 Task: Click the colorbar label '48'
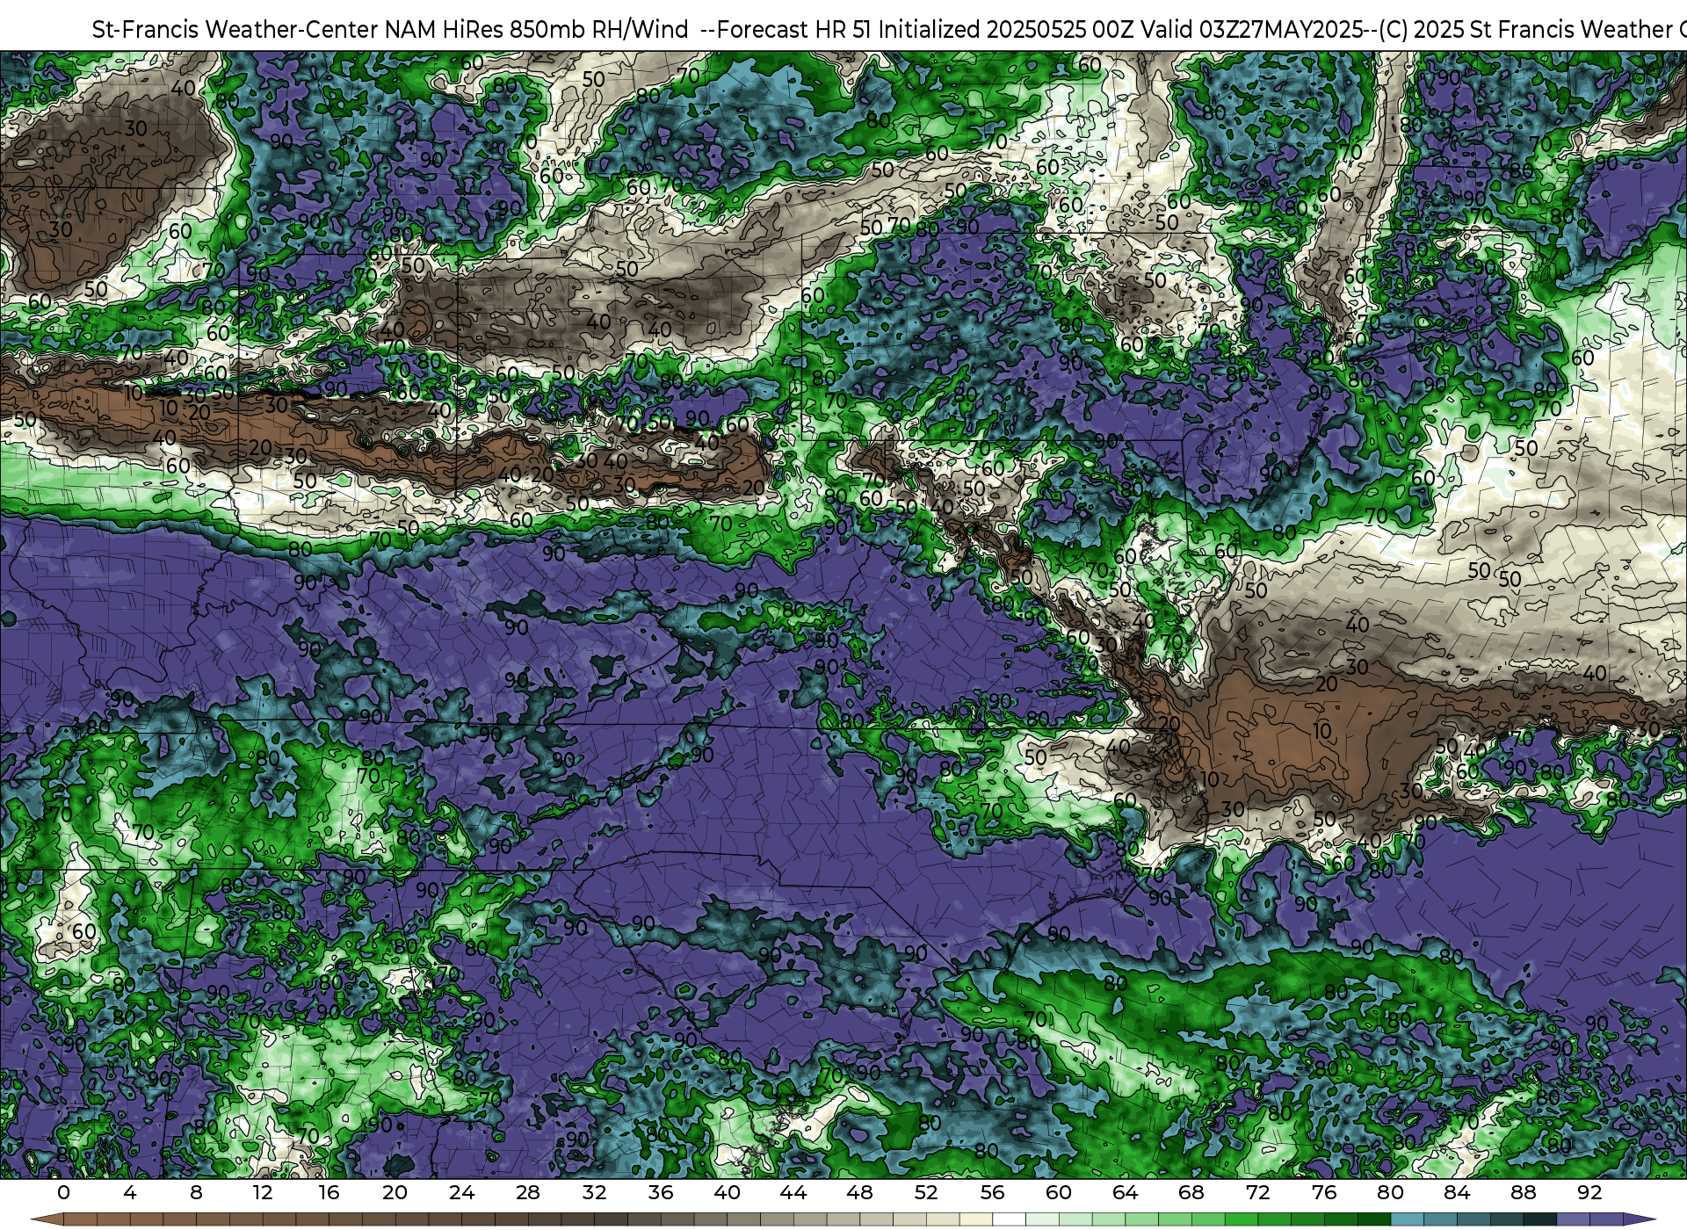(x=859, y=1192)
